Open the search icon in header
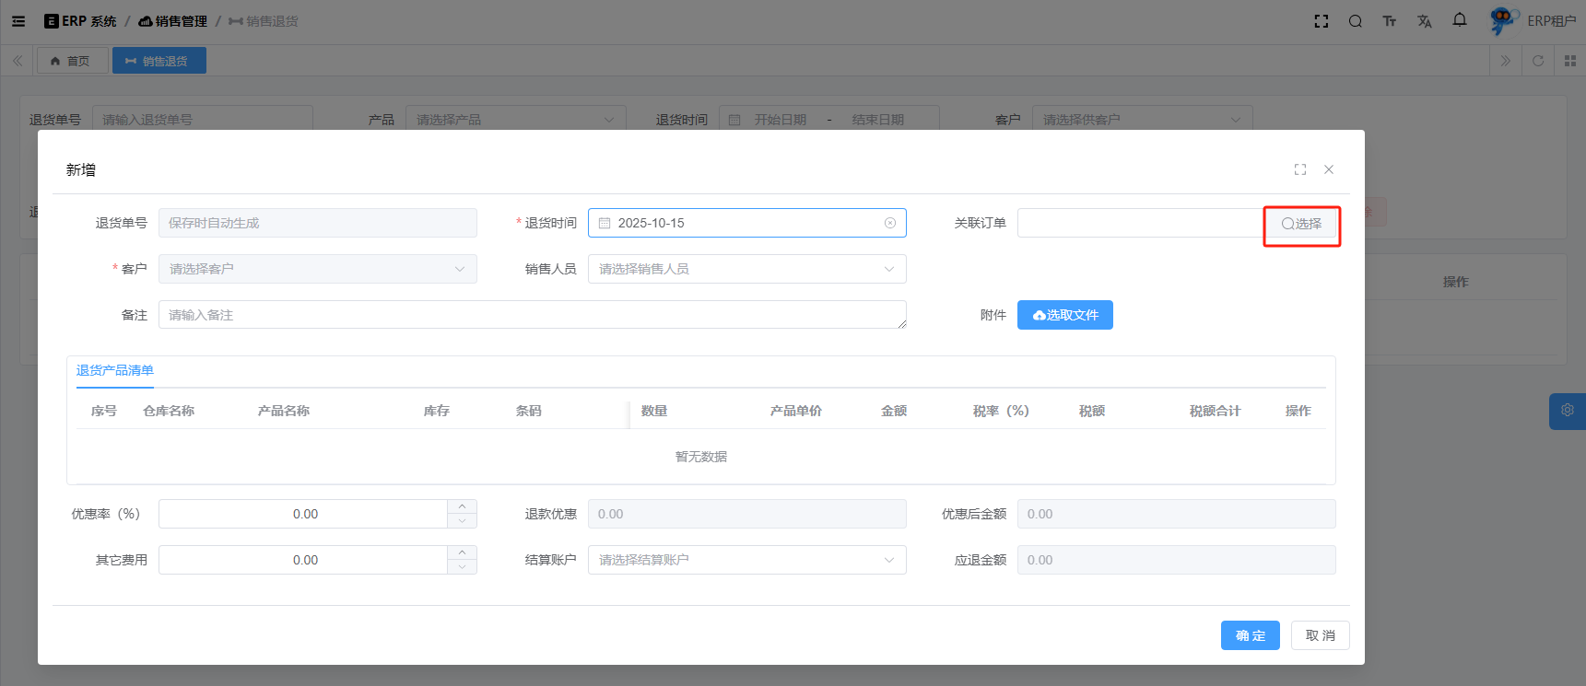This screenshot has height=686, width=1586. click(1355, 21)
